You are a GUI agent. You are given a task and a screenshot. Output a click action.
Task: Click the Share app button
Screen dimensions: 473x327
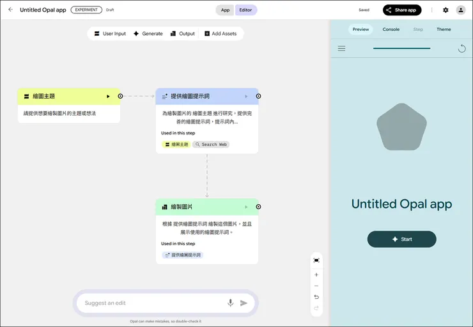click(x=402, y=10)
